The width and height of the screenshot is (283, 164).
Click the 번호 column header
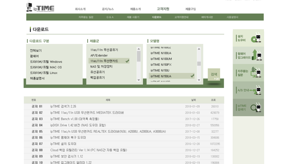pos(34,100)
